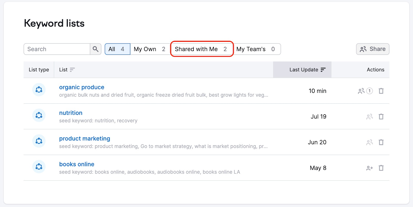Delete the nutrition keyword list
The width and height of the screenshot is (413, 207).
click(x=381, y=117)
